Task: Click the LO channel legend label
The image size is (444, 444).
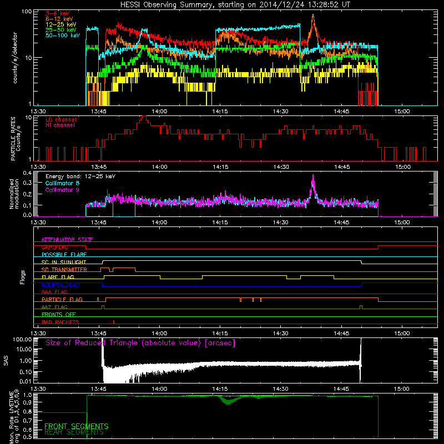Action: [61, 119]
